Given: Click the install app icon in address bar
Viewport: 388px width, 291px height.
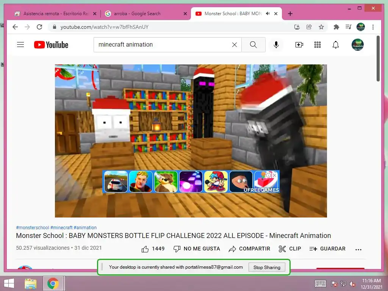Looking at the screenshot, I should tap(297, 27).
